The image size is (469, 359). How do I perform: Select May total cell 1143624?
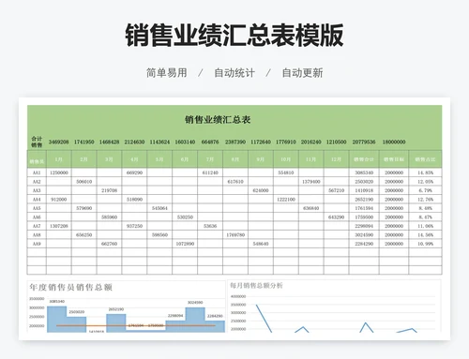pos(159,142)
